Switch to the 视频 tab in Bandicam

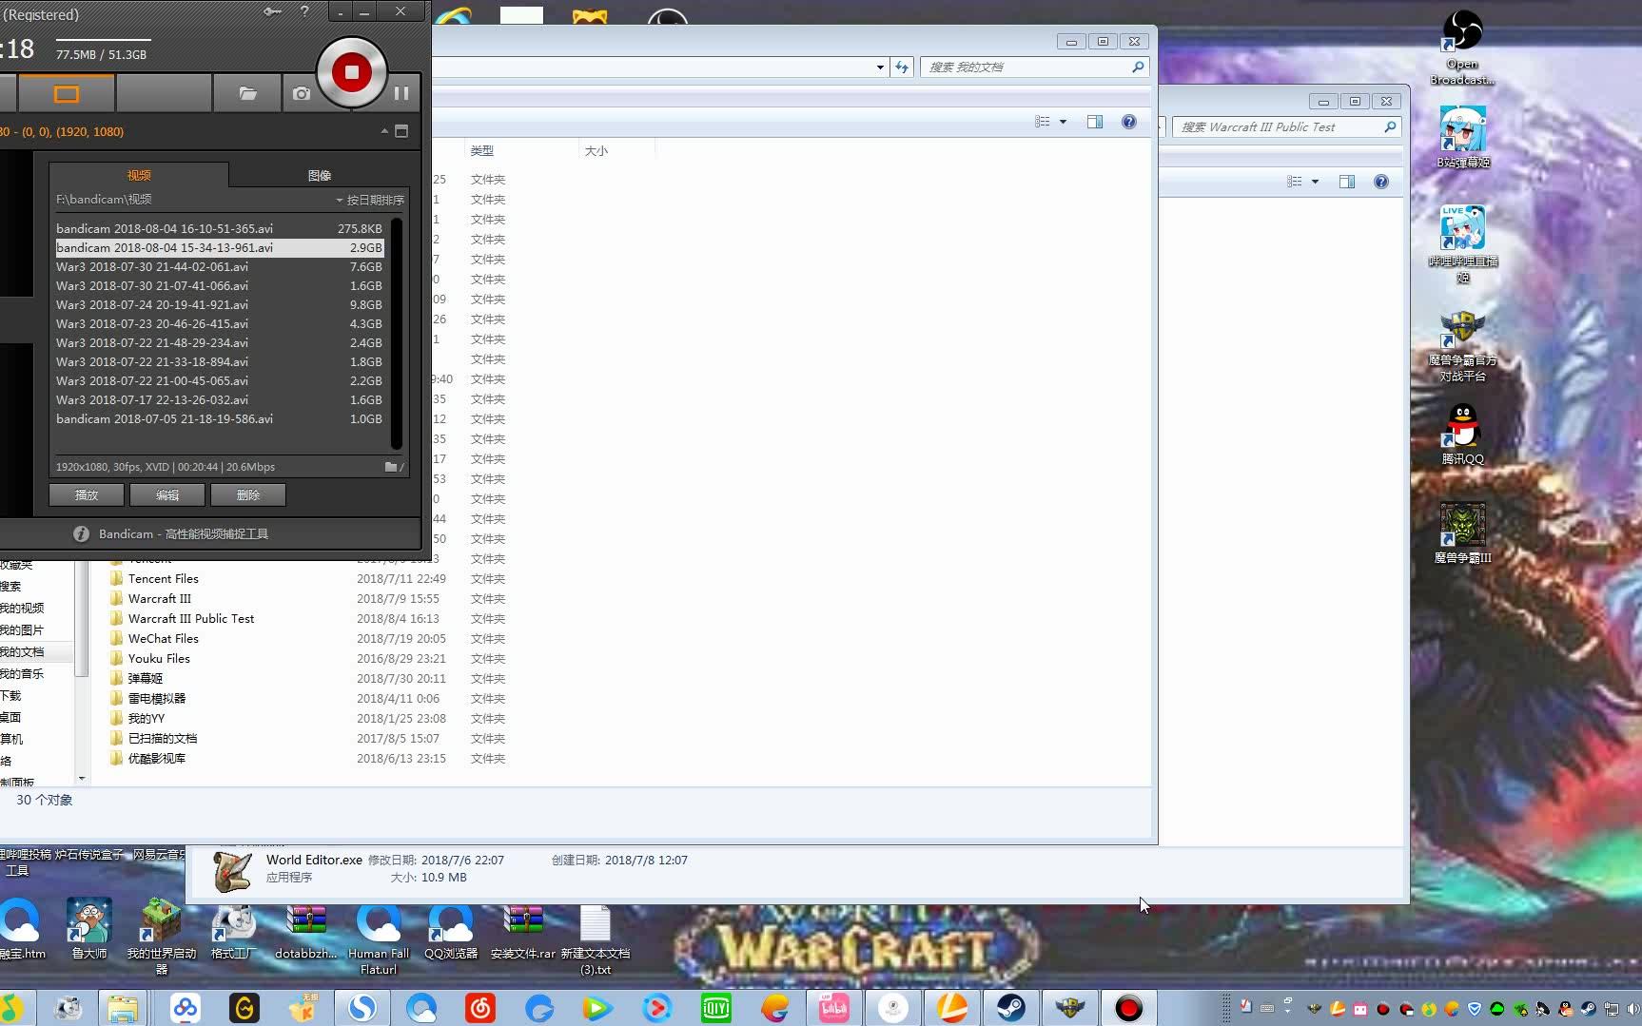139,175
